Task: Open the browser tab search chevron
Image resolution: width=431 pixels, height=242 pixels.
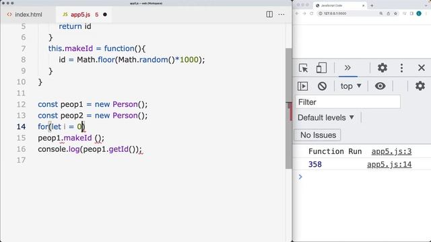Action: (x=426, y=5)
